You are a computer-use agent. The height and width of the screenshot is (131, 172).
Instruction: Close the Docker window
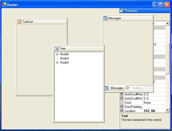167,5
